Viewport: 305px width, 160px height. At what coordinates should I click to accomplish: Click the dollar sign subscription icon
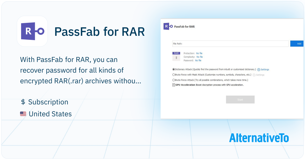point(23,102)
